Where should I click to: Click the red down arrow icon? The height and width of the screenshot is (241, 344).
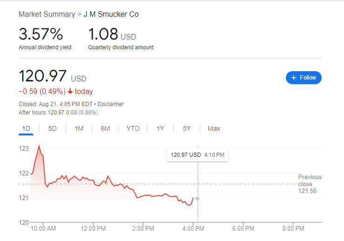coord(70,91)
